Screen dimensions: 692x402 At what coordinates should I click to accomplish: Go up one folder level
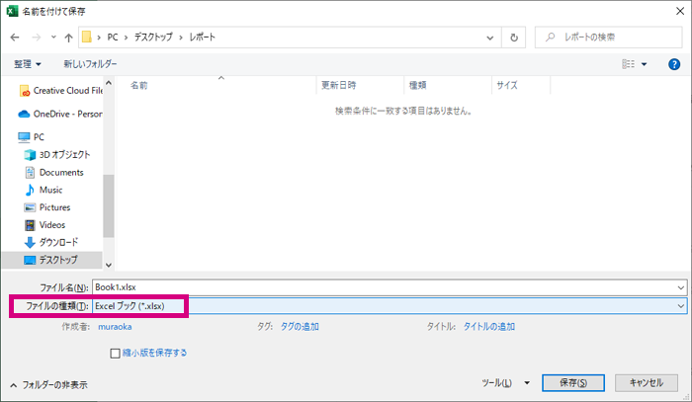[68, 38]
